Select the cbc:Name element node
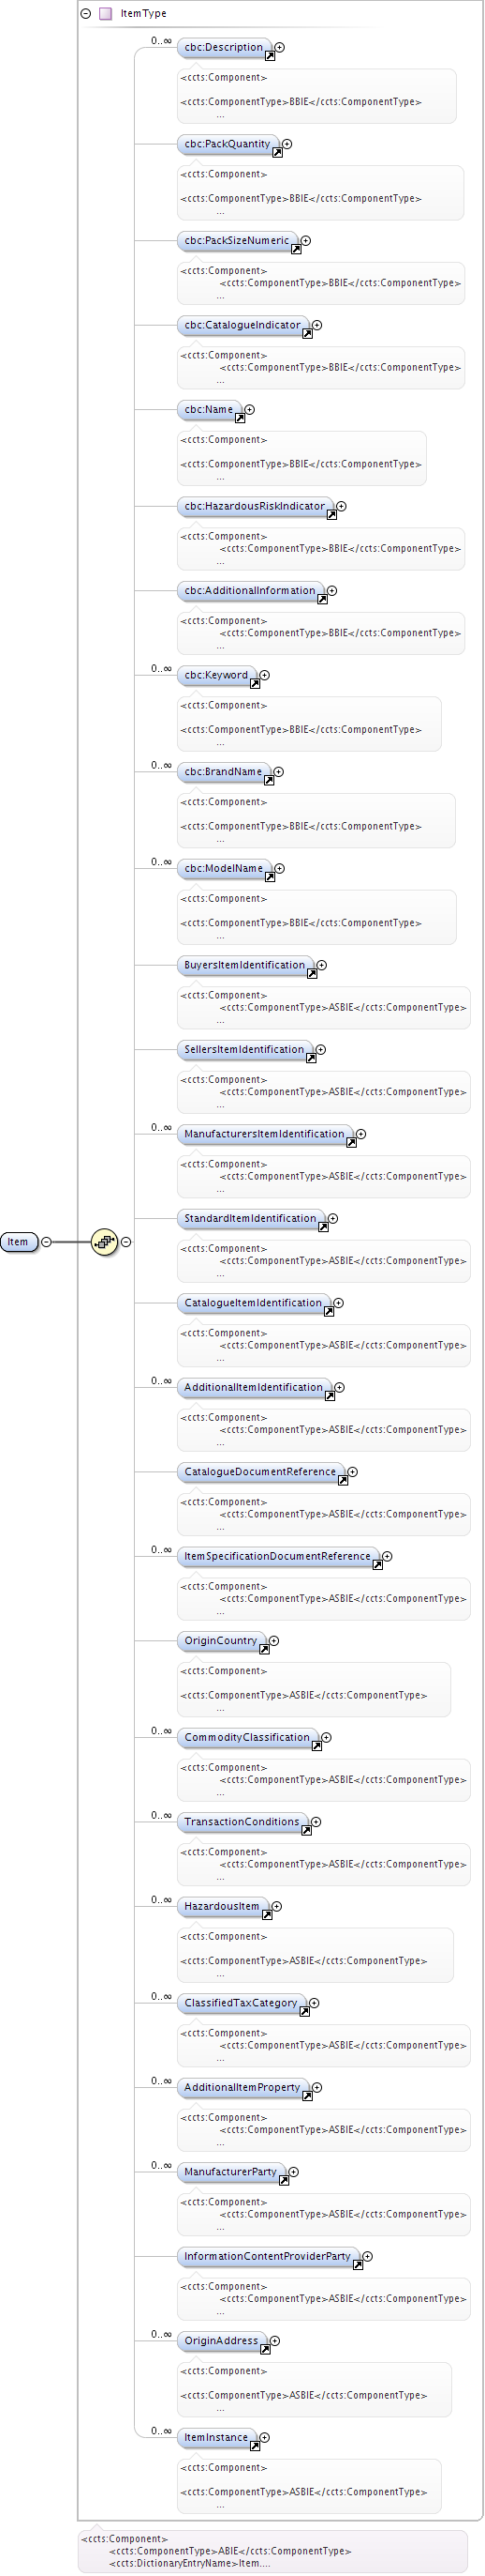Image resolution: width=485 pixels, height=2576 pixels. point(210,410)
